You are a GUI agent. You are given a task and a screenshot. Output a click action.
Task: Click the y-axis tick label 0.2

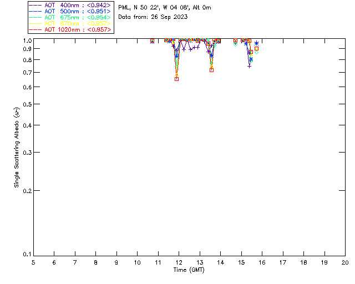tap(27, 191)
